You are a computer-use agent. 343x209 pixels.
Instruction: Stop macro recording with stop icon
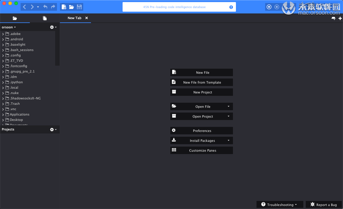pyautogui.click(x=277, y=7)
